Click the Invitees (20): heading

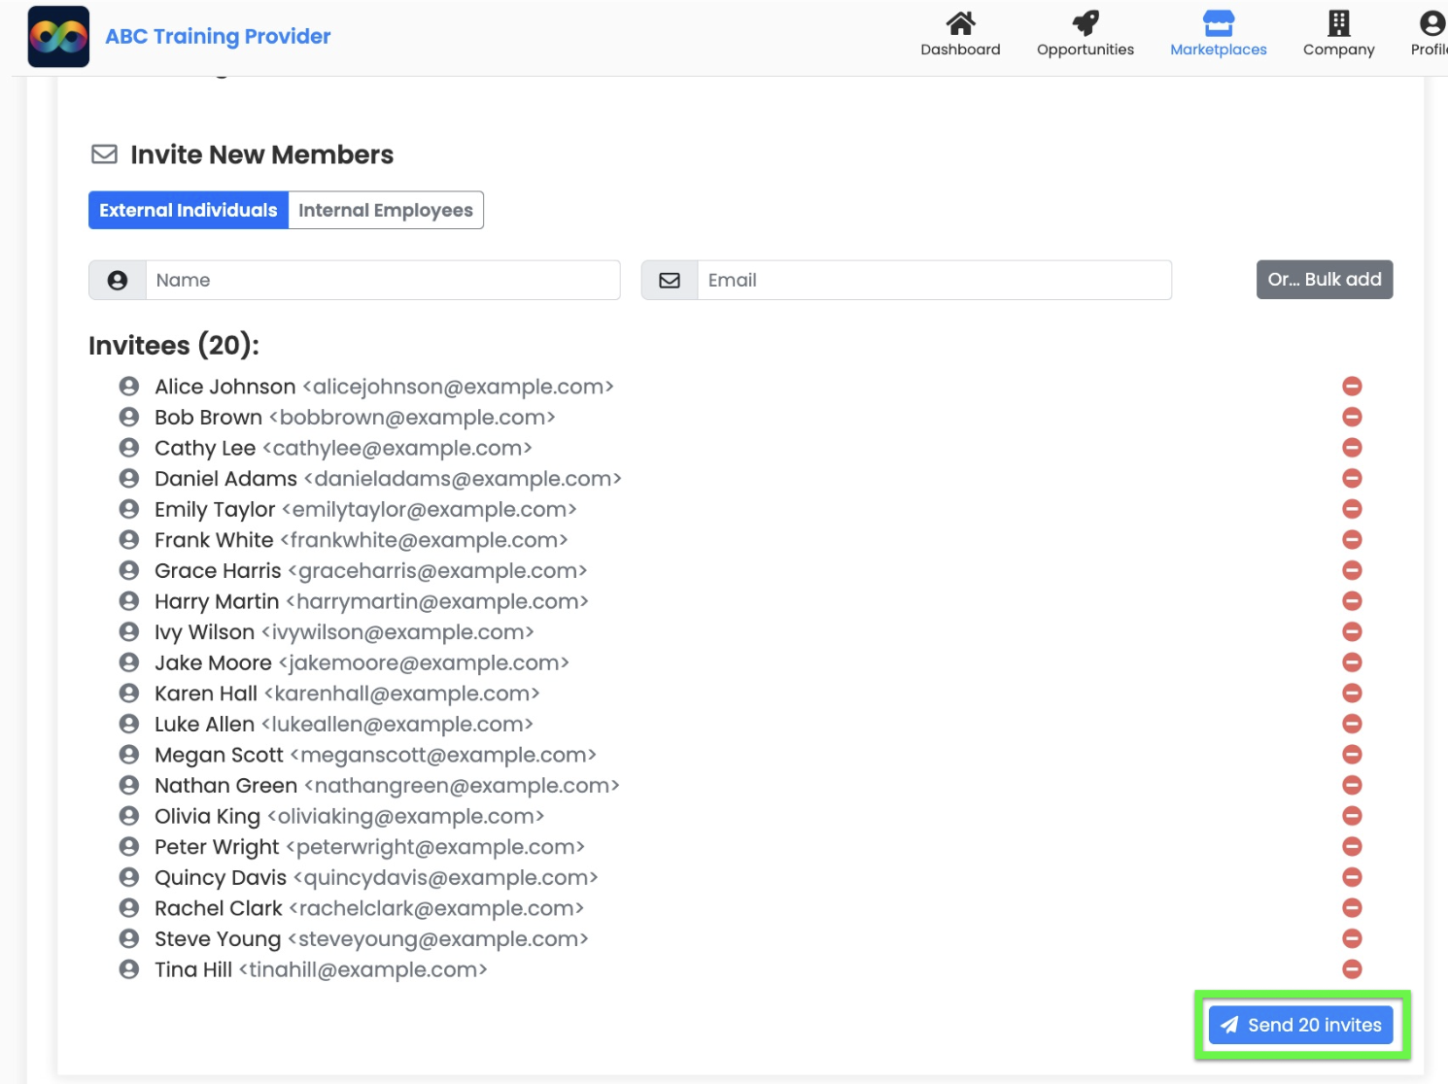click(x=174, y=346)
